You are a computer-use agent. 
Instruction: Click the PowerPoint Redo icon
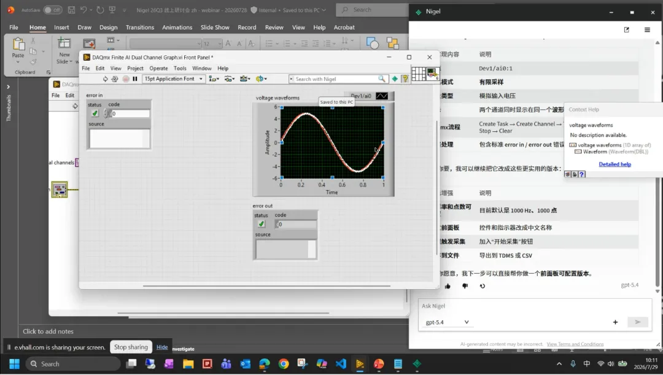click(100, 10)
